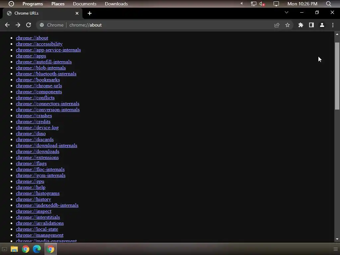Expand the tray arrow in top panel
340x255 pixels.
pos(241,3)
